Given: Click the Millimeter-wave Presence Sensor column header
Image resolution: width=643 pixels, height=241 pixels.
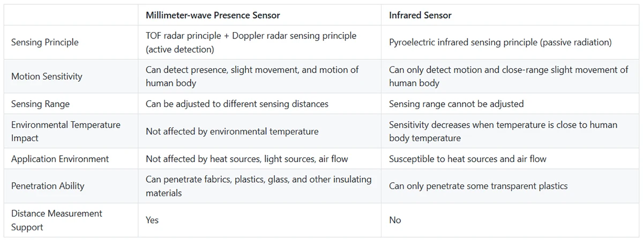Looking at the screenshot, I should [x=213, y=15].
